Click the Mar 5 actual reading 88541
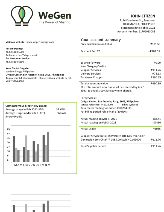This screenshot has width=164, height=212. point(157,119)
